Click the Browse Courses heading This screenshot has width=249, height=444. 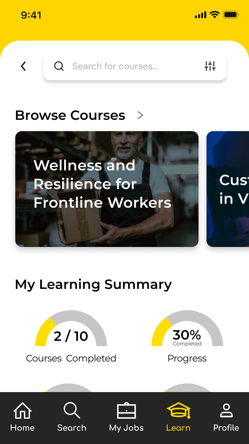[x=70, y=115]
